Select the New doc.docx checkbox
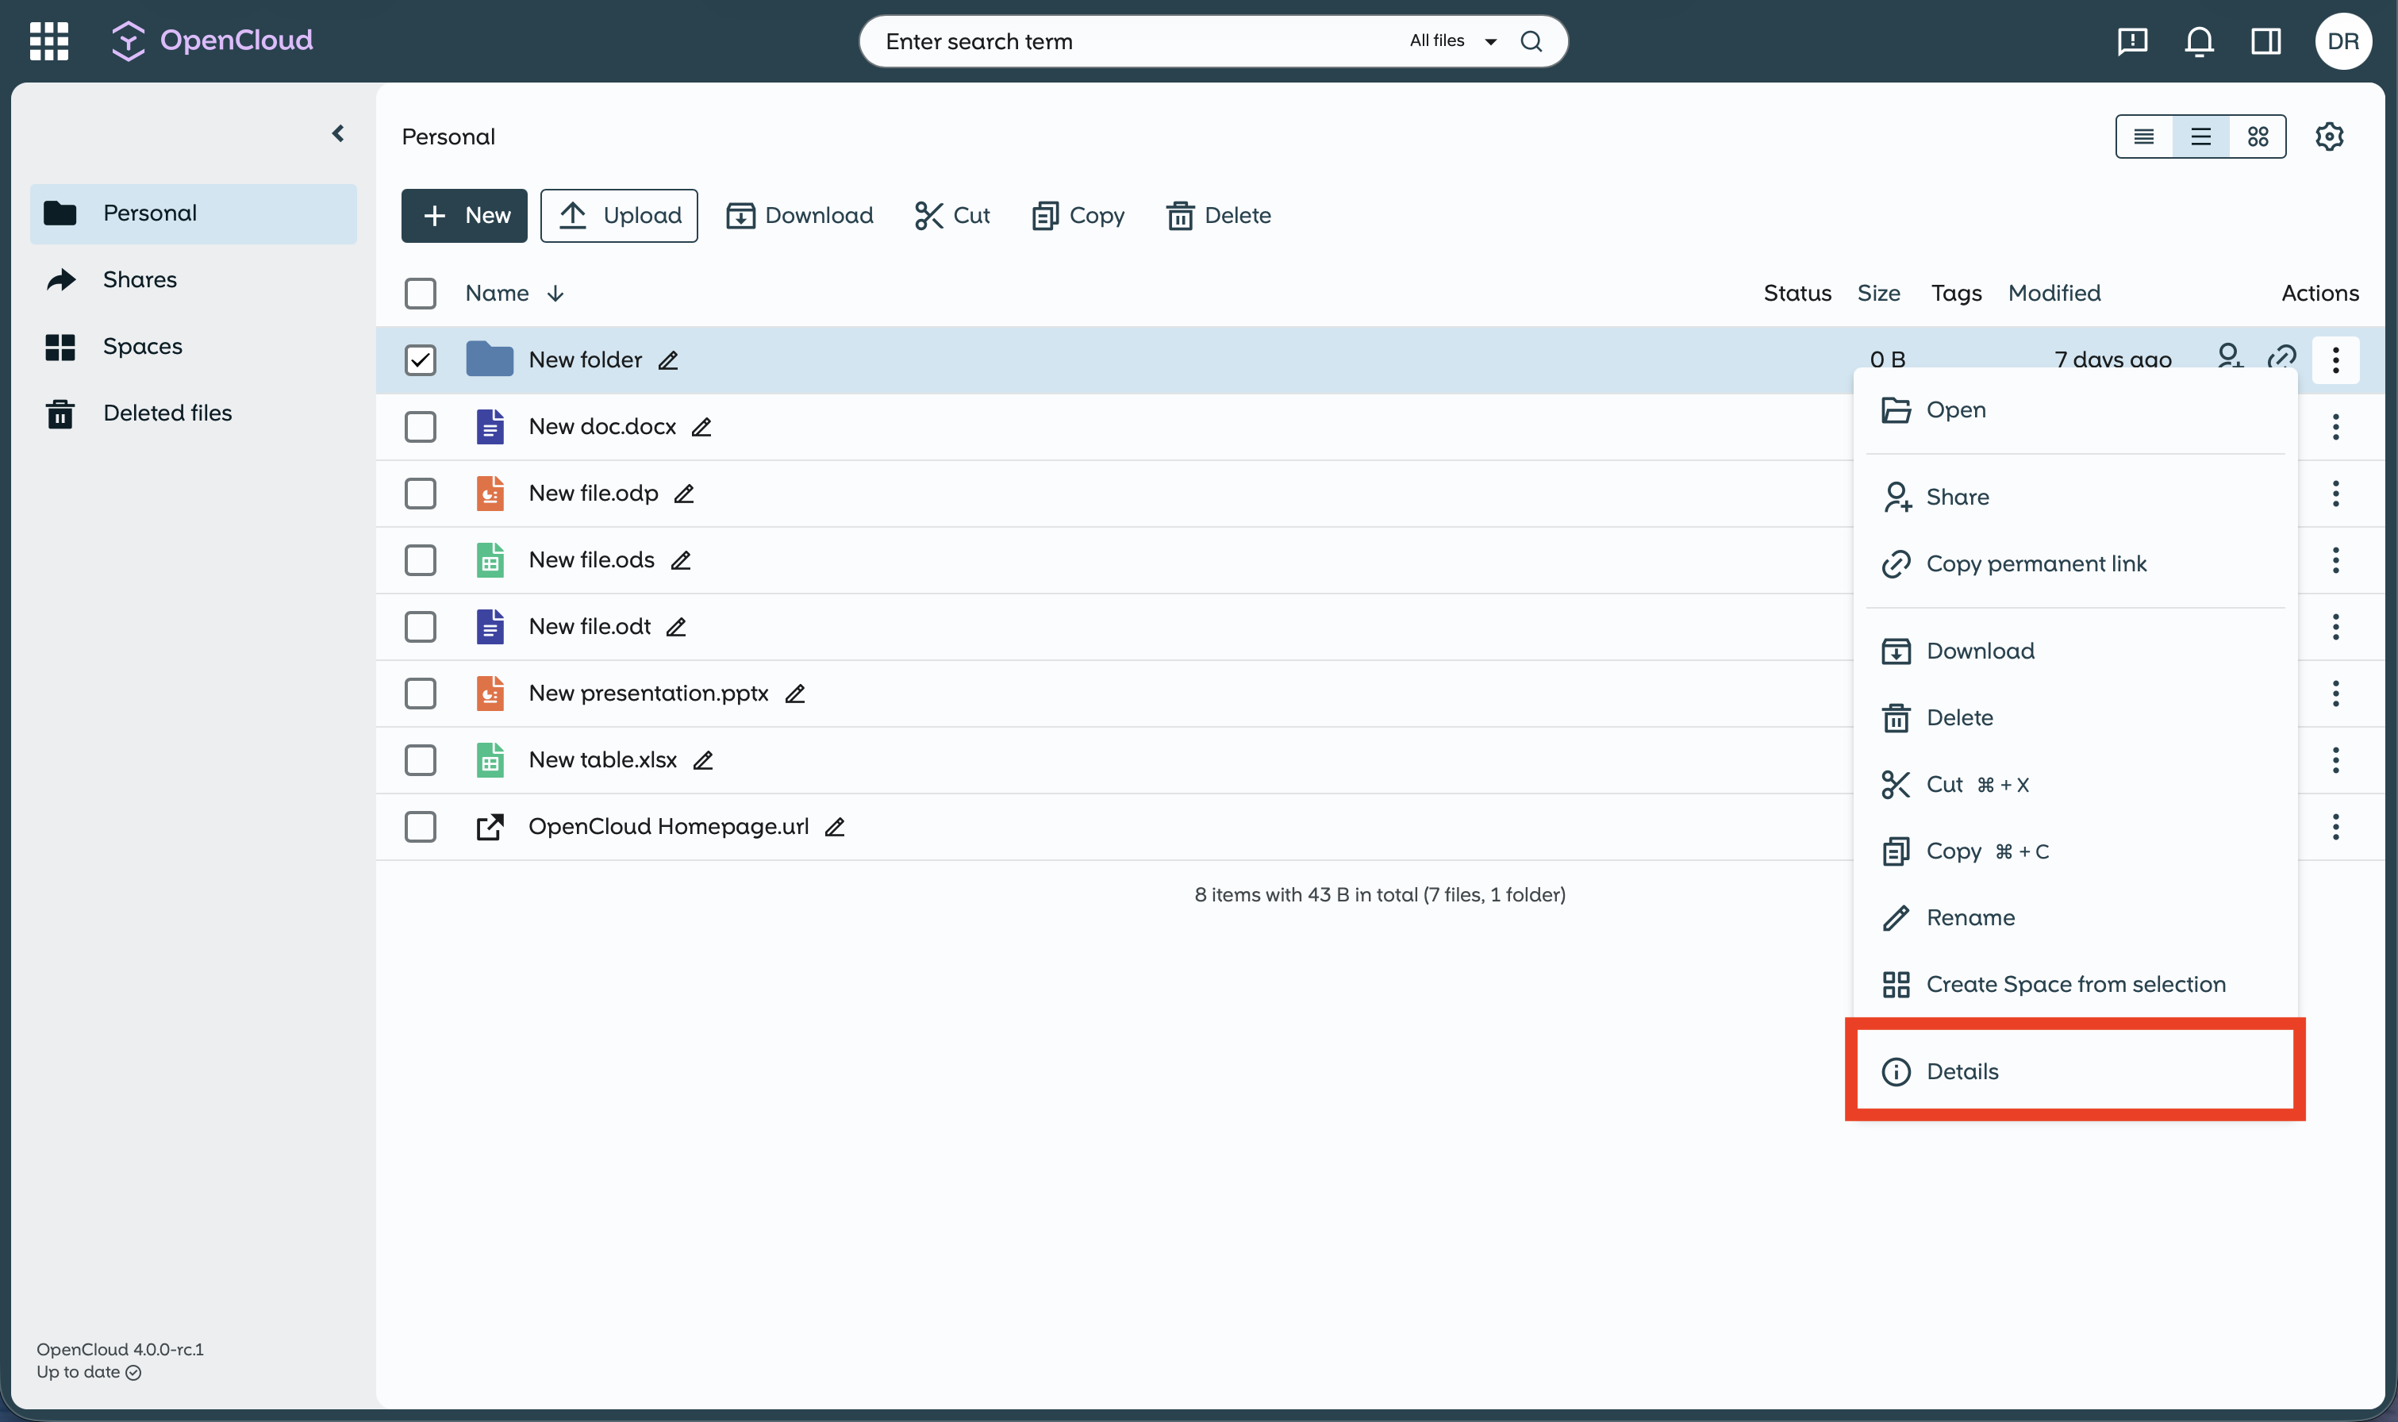This screenshot has height=1422, width=2398. tap(420, 426)
